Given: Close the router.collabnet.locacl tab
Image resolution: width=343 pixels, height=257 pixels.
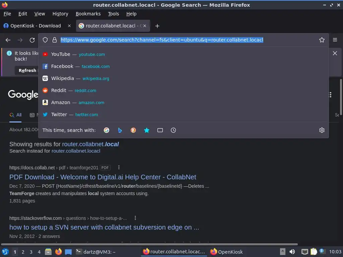Looking at the screenshot, I should point(145,26).
